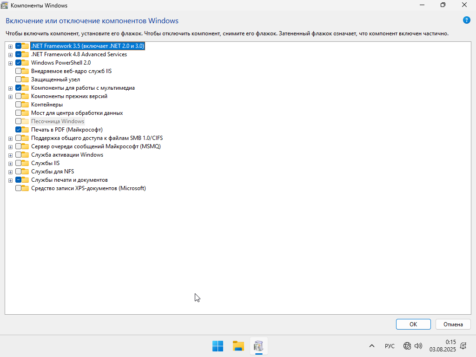Open network settings globe icon in tray
The image size is (476, 357).
(407, 346)
